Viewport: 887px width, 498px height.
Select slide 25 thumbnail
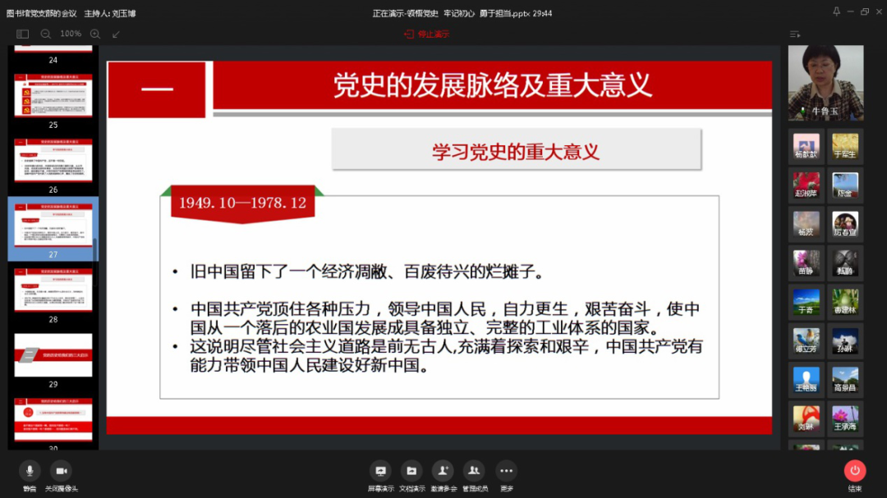[x=53, y=95]
